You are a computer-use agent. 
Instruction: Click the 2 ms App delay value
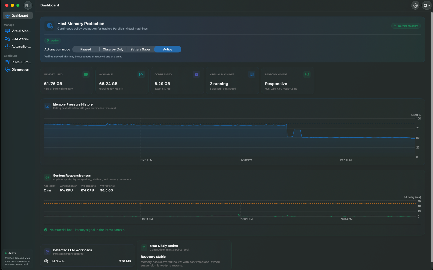[x=48, y=190]
